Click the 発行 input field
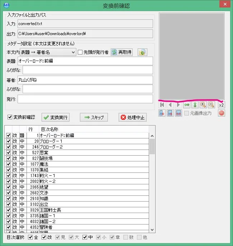The height and width of the screenshot is (246, 233). [x=85, y=99]
